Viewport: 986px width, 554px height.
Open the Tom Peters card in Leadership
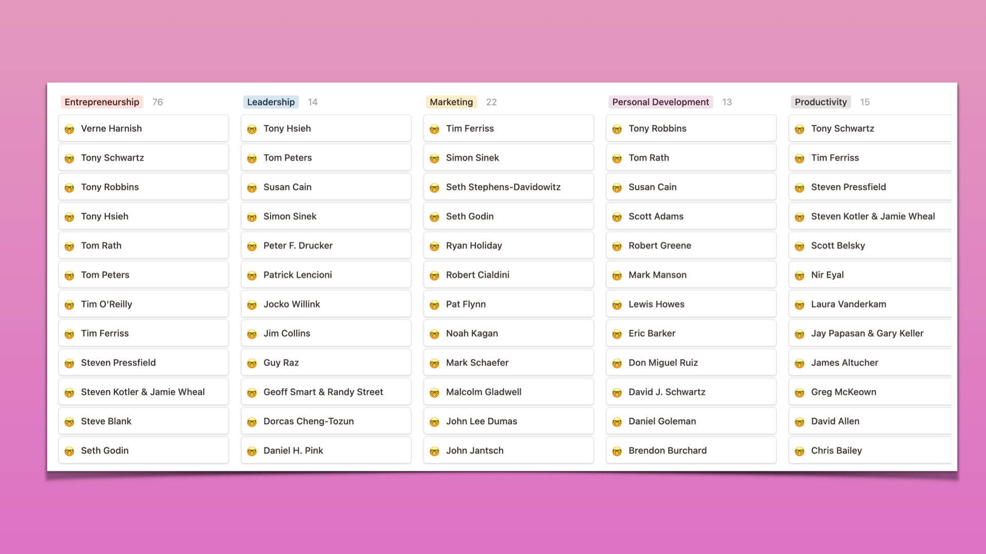pyautogui.click(x=326, y=157)
